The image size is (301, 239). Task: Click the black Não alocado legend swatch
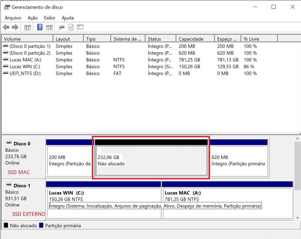click(6, 225)
